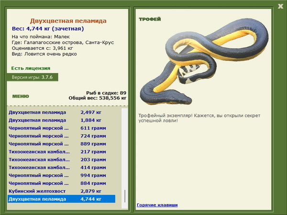Click the Версия игры: 3.7.6 label

33,77
